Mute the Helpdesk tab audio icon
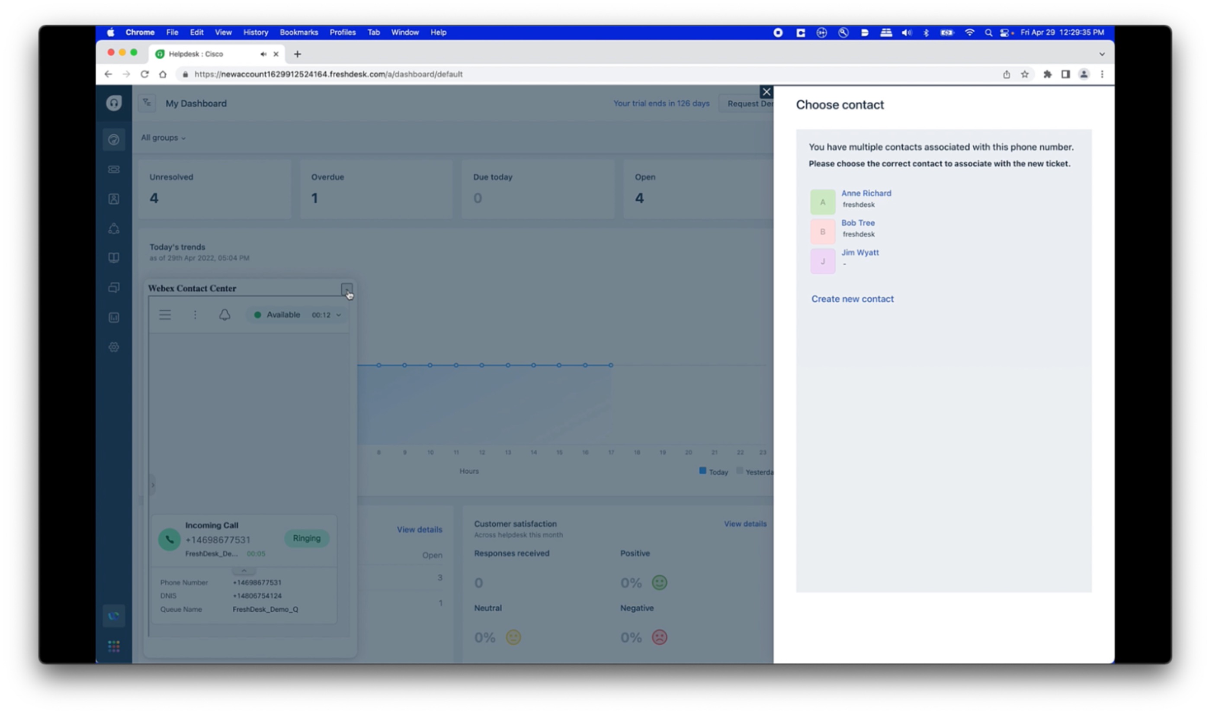 (x=263, y=54)
